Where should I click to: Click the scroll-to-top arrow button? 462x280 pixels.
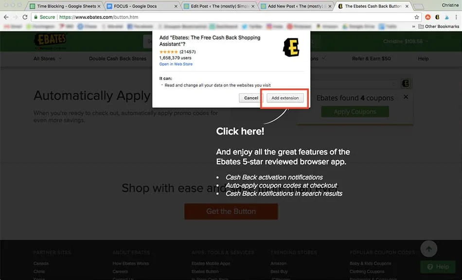[429, 249]
